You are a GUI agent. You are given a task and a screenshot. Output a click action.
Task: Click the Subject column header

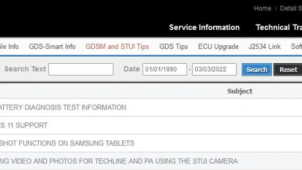pos(240,91)
